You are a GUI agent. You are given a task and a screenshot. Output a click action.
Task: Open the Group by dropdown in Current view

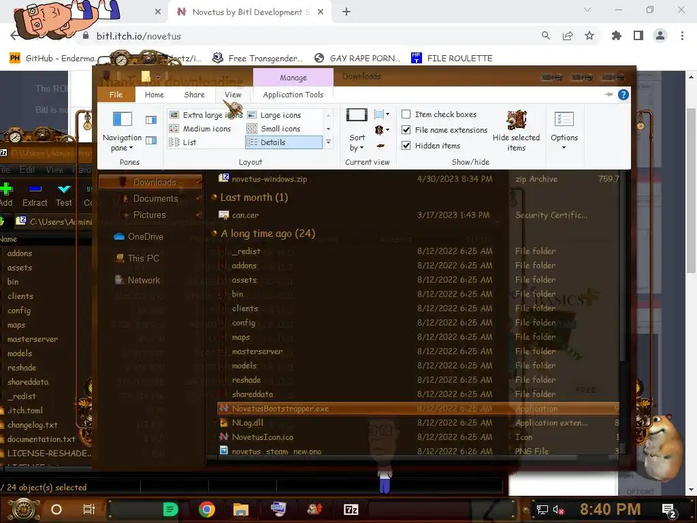point(382,114)
